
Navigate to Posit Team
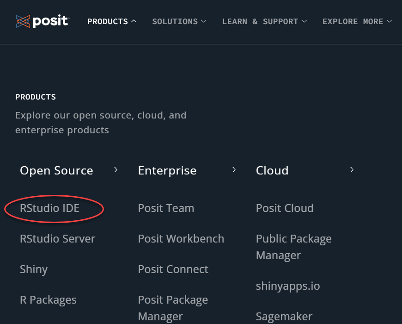click(x=166, y=208)
